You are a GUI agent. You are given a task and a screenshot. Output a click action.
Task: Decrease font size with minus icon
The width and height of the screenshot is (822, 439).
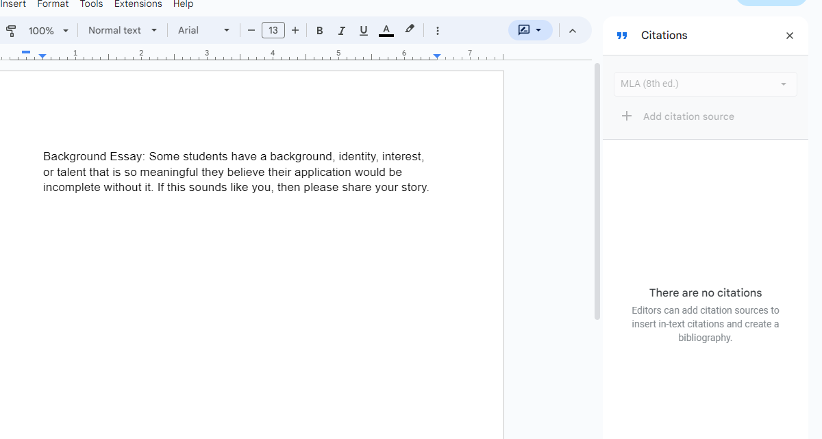point(251,30)
